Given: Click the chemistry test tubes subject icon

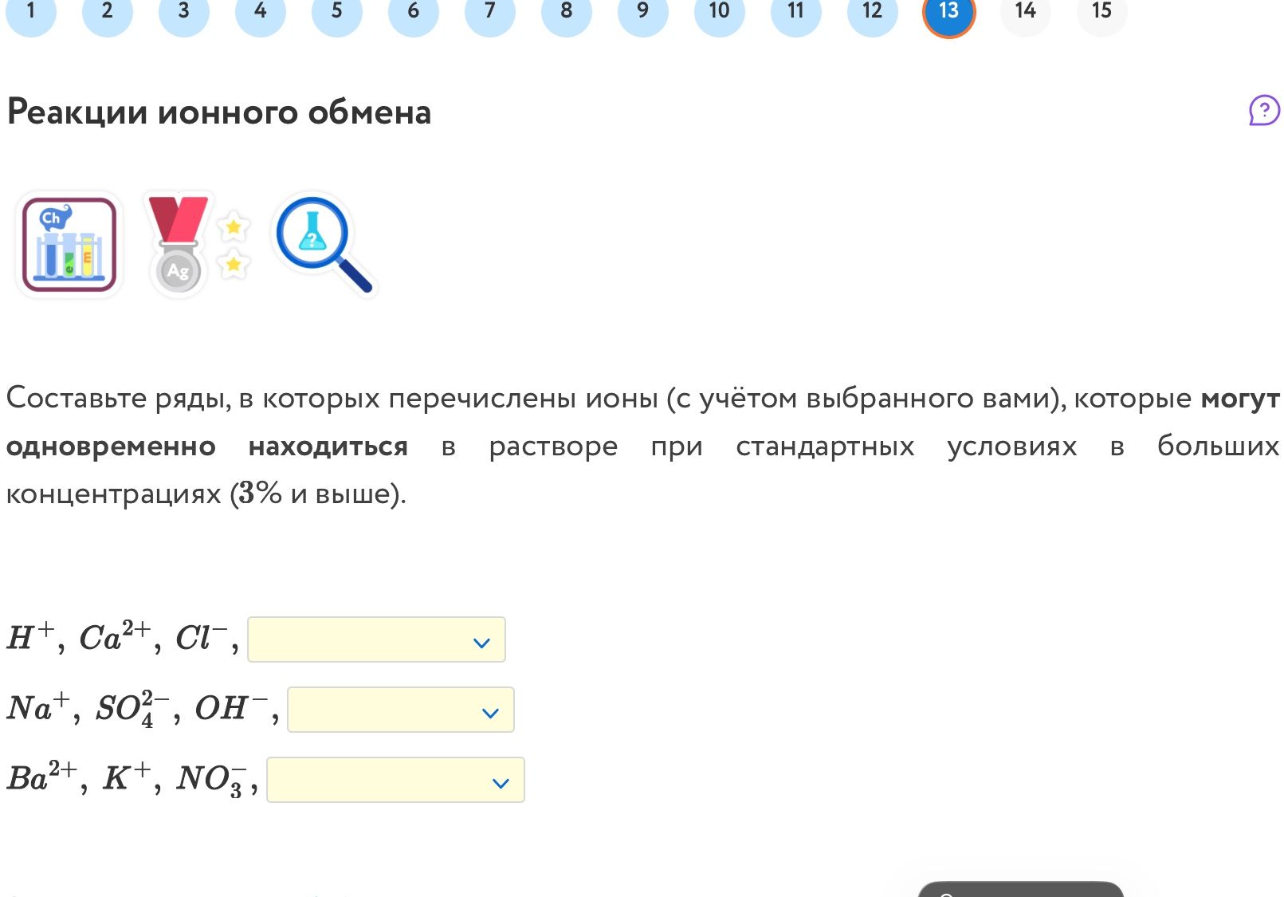Looking at the screenshot, I should pos(69,245).
